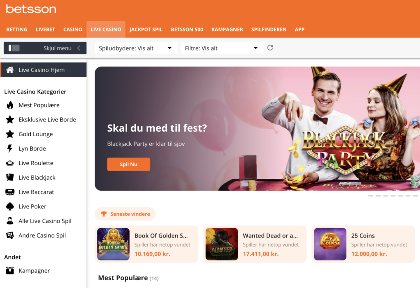Click the gift icon beside Kampagner

[x=10, y=271]
